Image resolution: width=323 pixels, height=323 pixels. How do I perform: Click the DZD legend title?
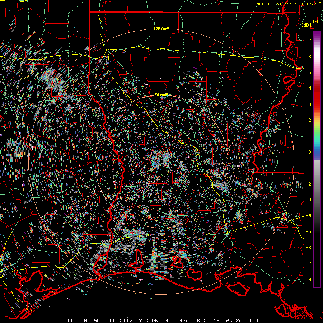tap(315, 22)
